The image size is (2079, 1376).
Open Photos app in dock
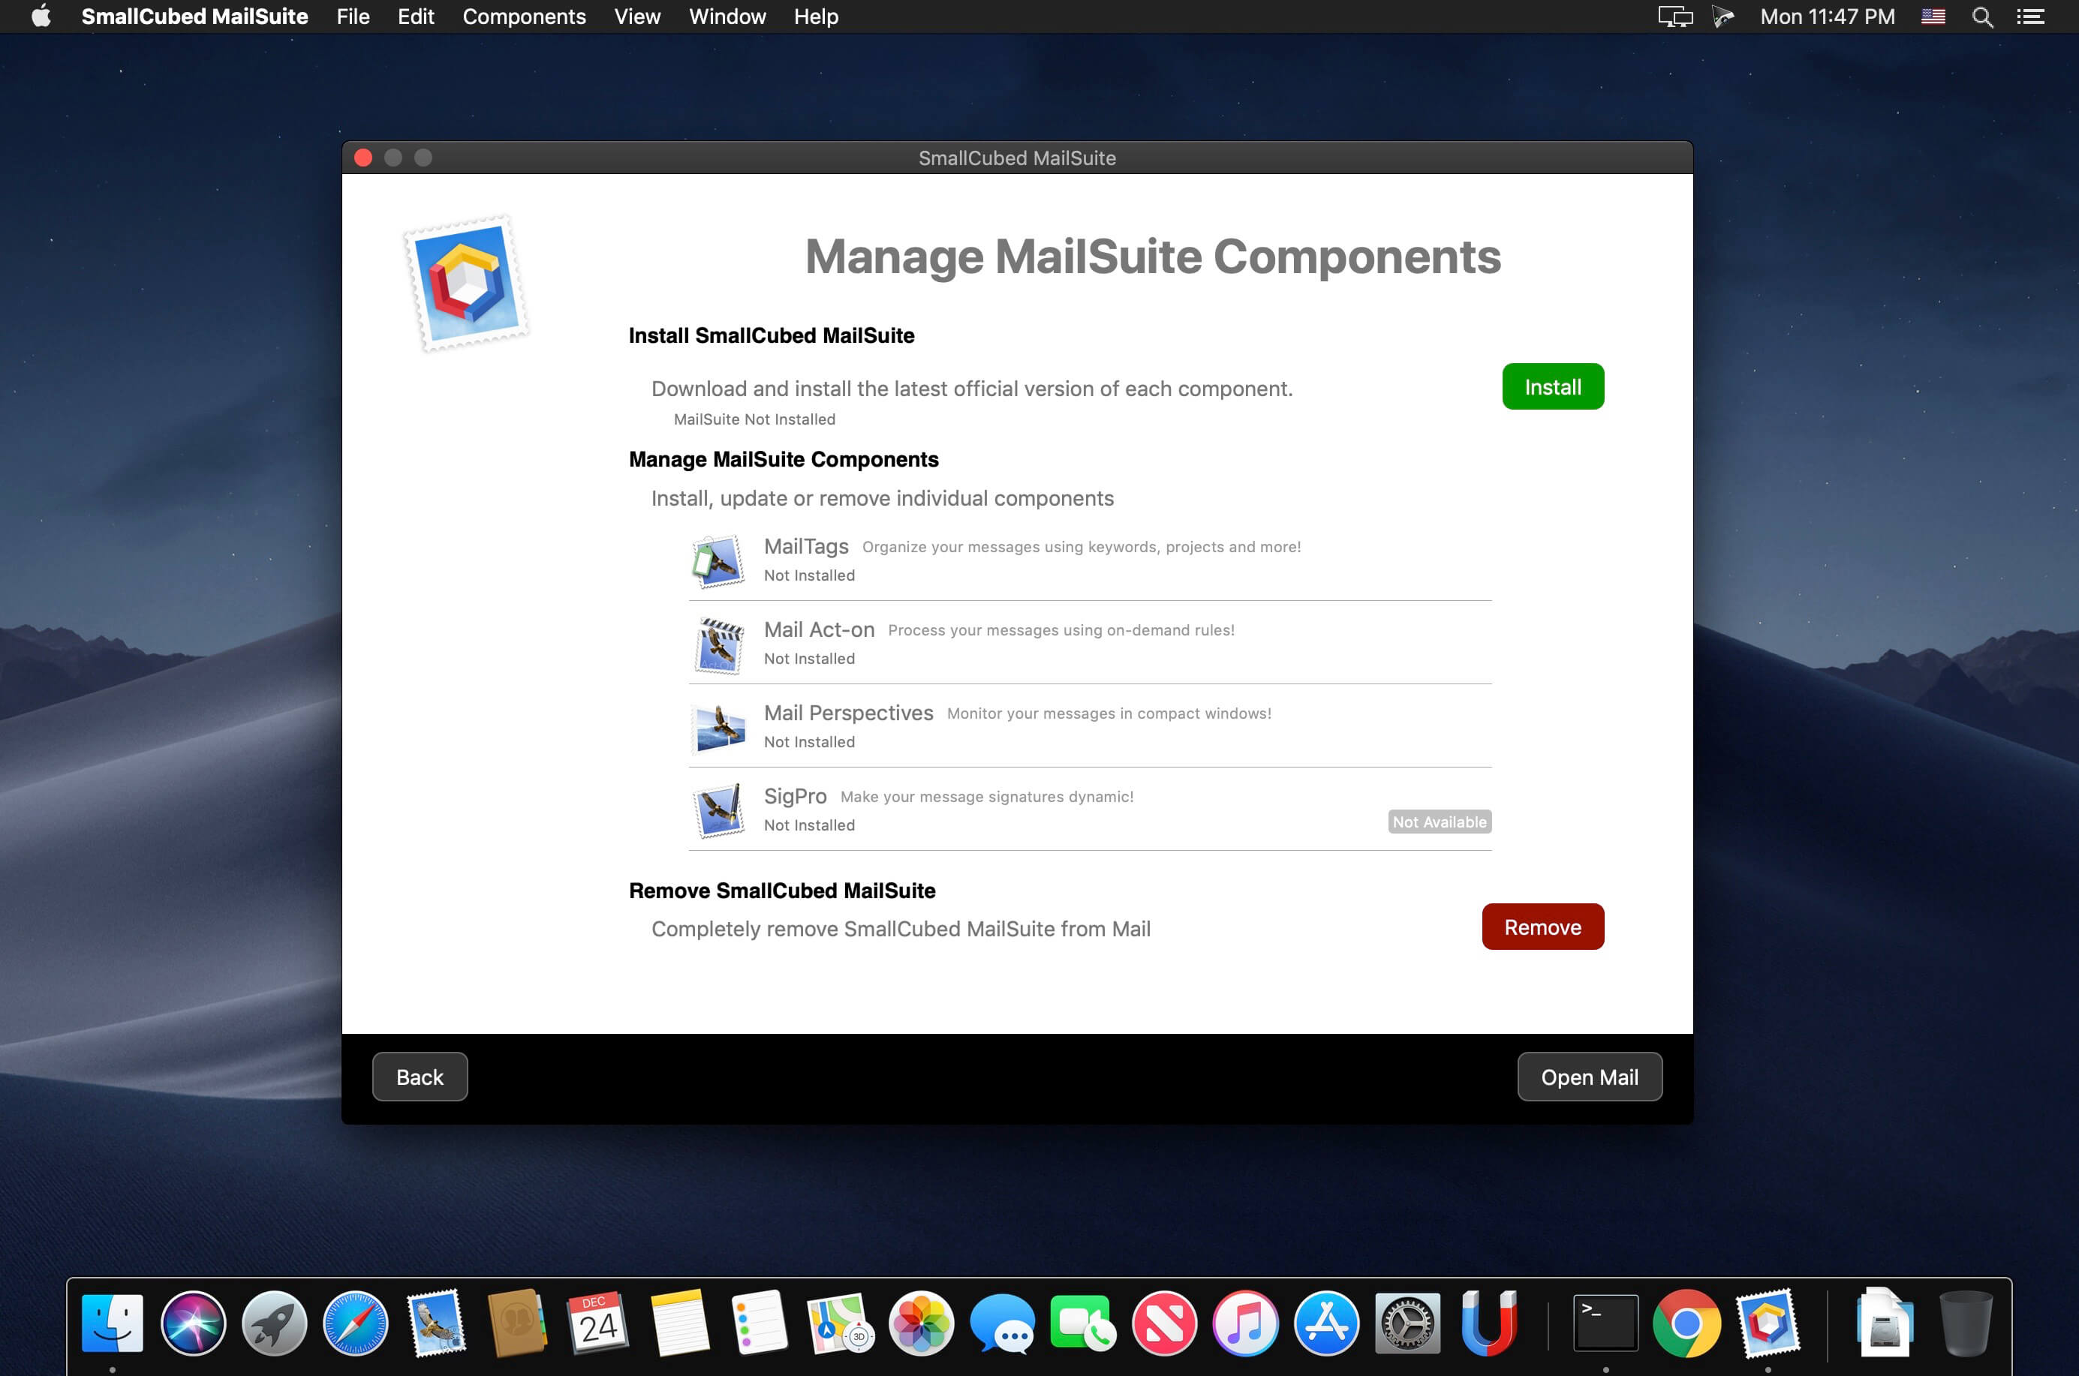point(921,1323)
